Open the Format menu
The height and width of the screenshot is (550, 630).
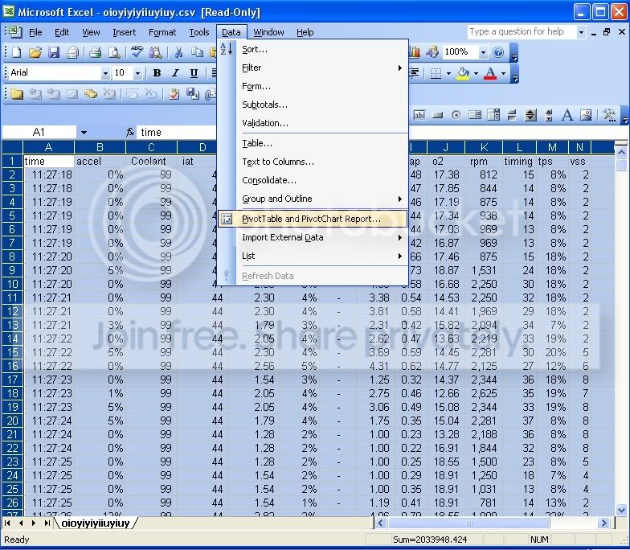pos(162,32)
